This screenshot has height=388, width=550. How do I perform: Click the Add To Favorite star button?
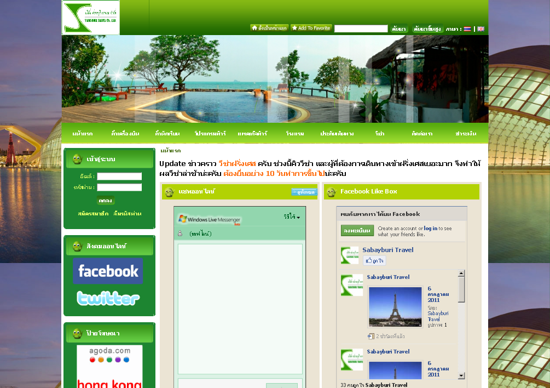click(311, 28)
